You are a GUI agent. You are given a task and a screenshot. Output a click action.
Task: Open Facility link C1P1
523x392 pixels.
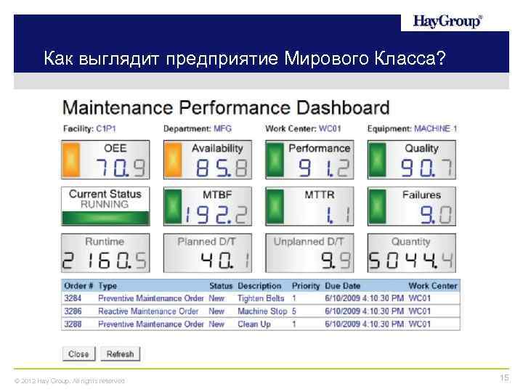[106, 128]
